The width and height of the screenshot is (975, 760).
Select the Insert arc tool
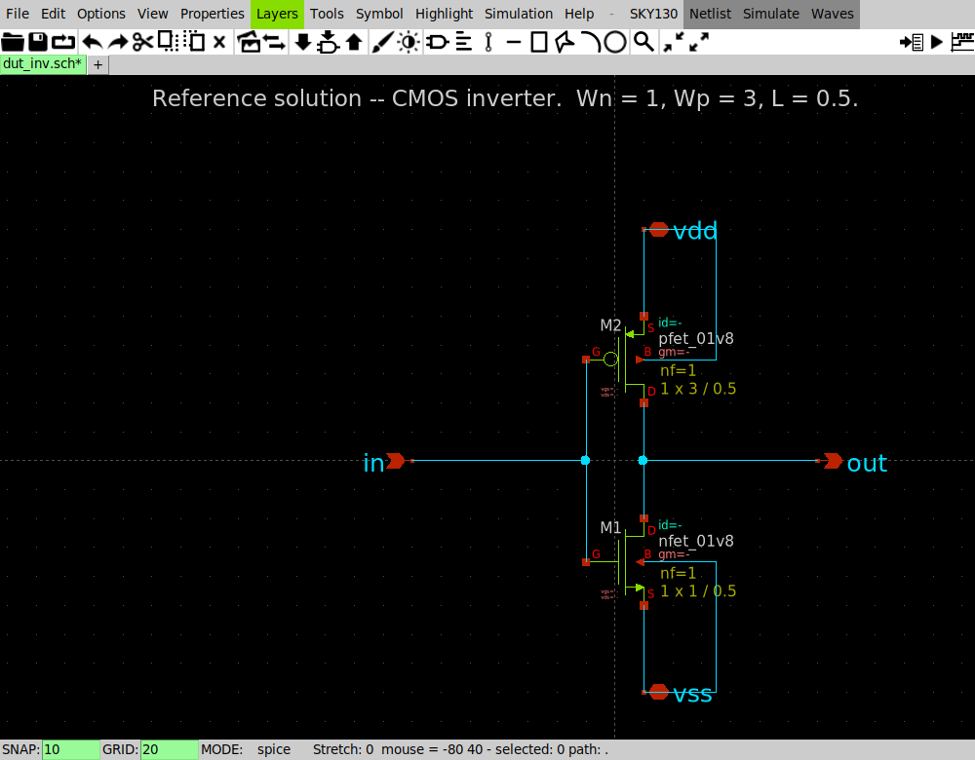point(591,42)
